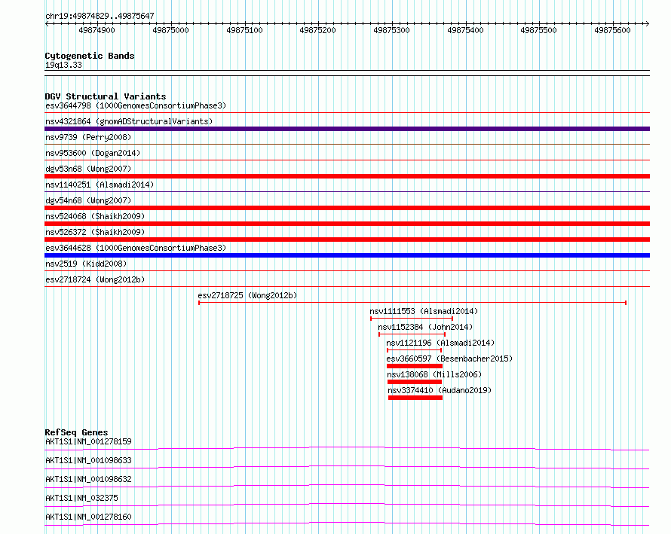Click the AKT1S1|NM_001098632 transcript label
671x534 pixels.
pos(88,479)
